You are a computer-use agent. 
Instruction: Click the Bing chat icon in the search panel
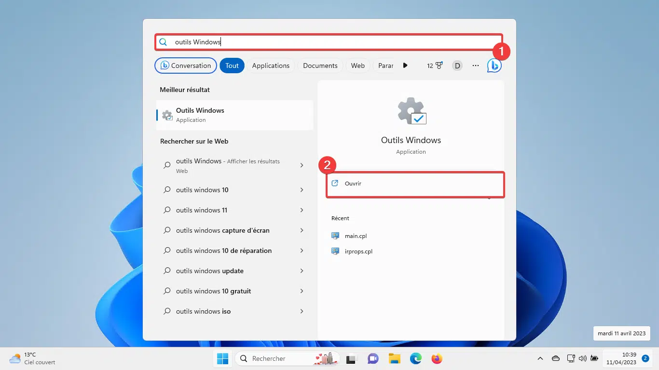pos(494,66)
